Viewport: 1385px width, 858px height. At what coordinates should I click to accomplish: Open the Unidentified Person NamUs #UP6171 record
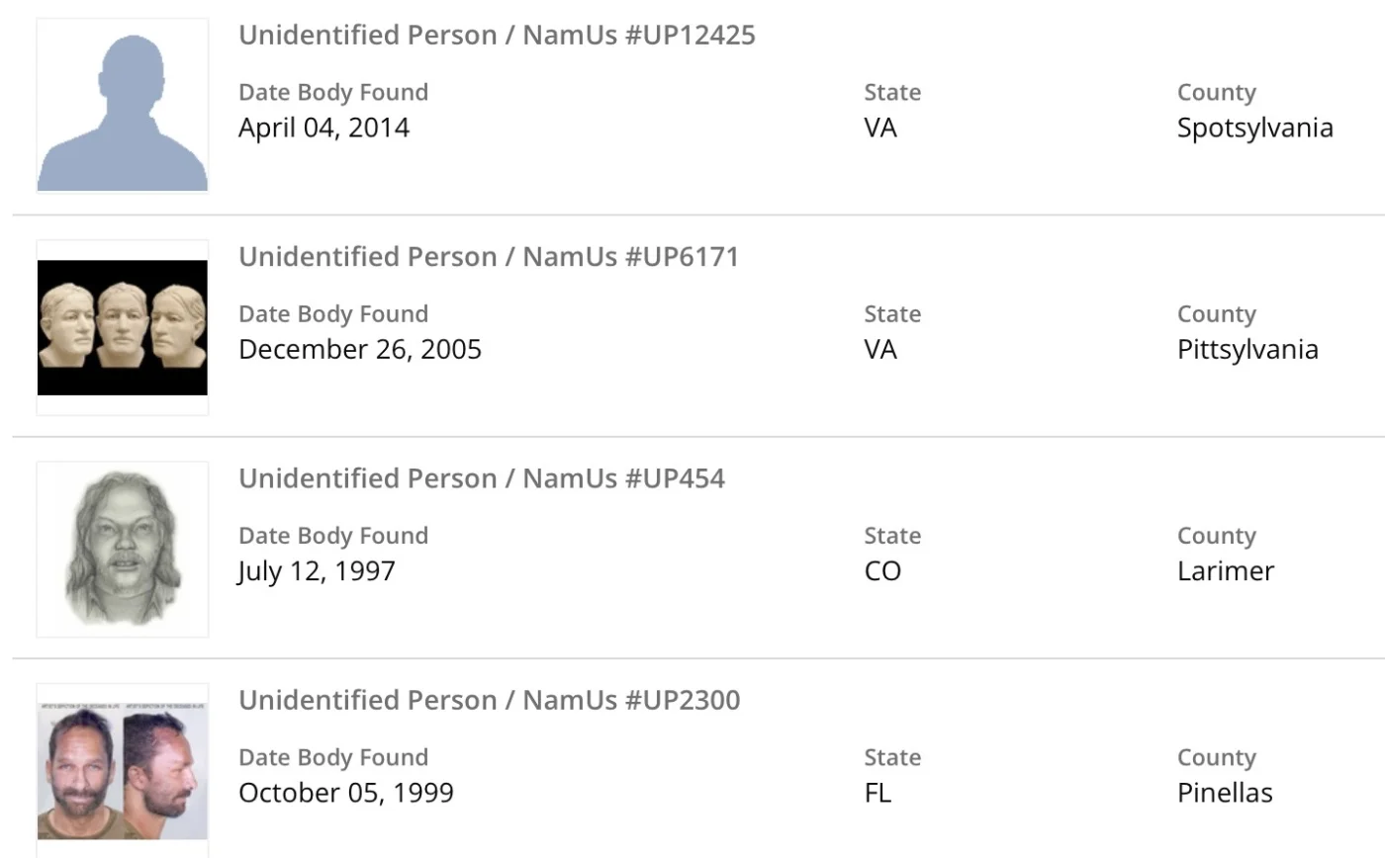489,257
